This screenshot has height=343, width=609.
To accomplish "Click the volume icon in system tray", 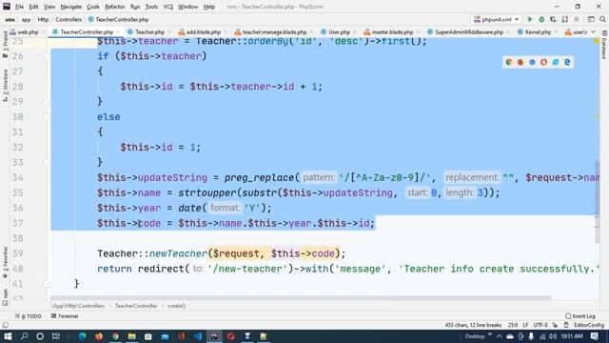I will click(552, 336).
